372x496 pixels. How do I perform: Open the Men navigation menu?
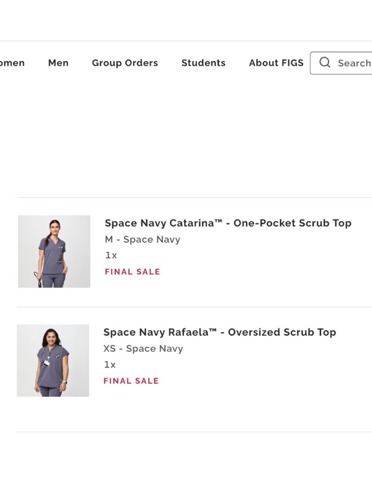[58, 63]
